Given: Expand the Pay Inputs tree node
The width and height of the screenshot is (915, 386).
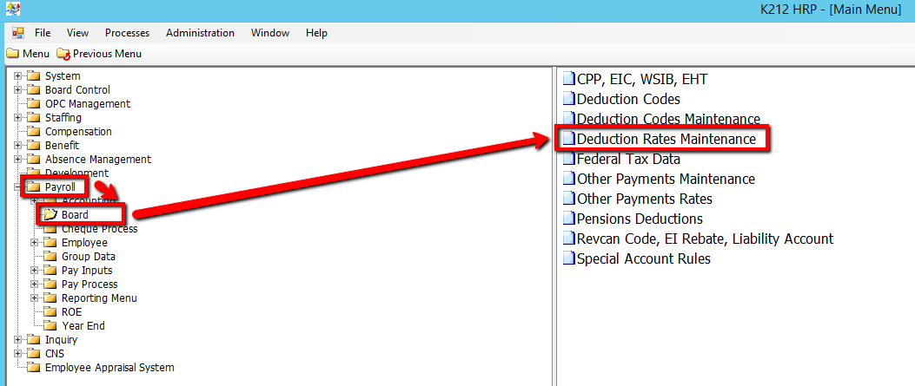Looking at the screenshot, I should coord(35,271).
